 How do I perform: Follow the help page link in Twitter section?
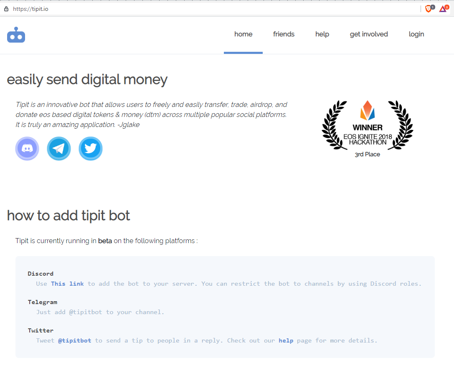click(x=286, y=340)
